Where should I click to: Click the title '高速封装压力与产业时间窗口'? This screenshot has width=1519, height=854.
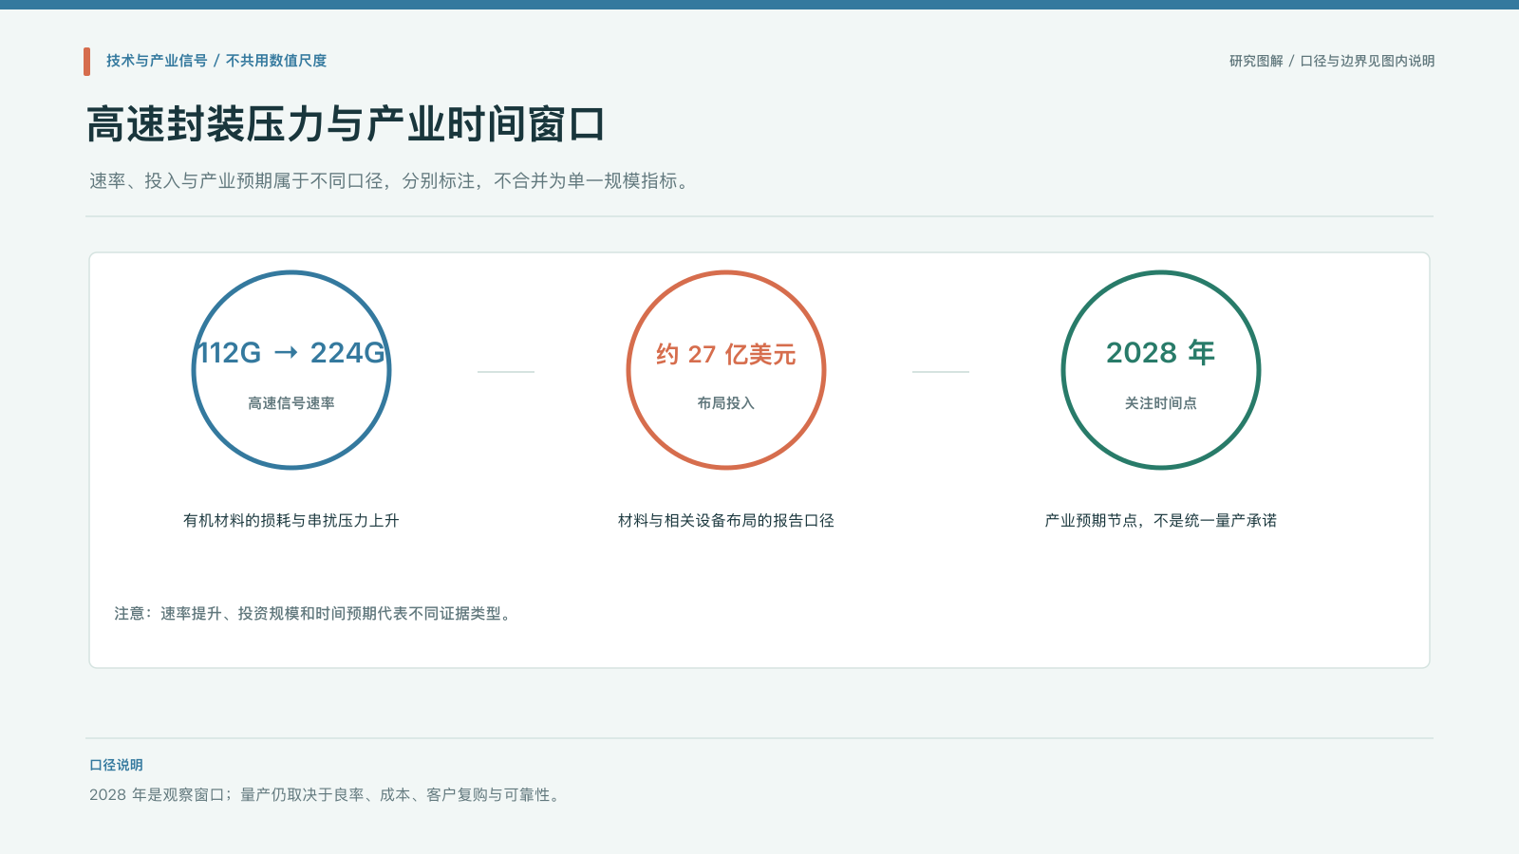click(x=346, y=124)
